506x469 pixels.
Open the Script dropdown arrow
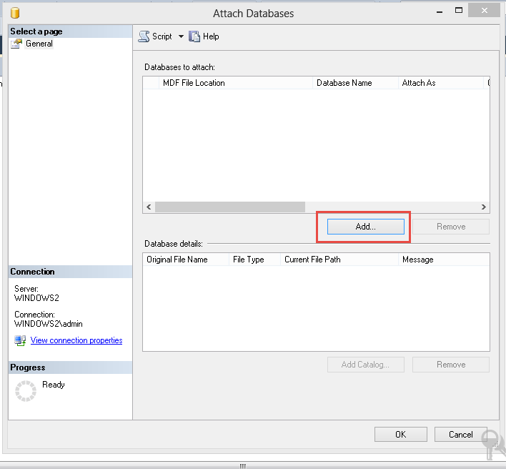(x=181, y=36)
